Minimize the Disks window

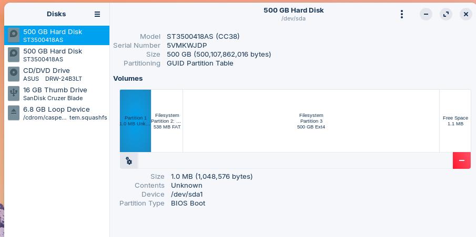click(426, 14)
